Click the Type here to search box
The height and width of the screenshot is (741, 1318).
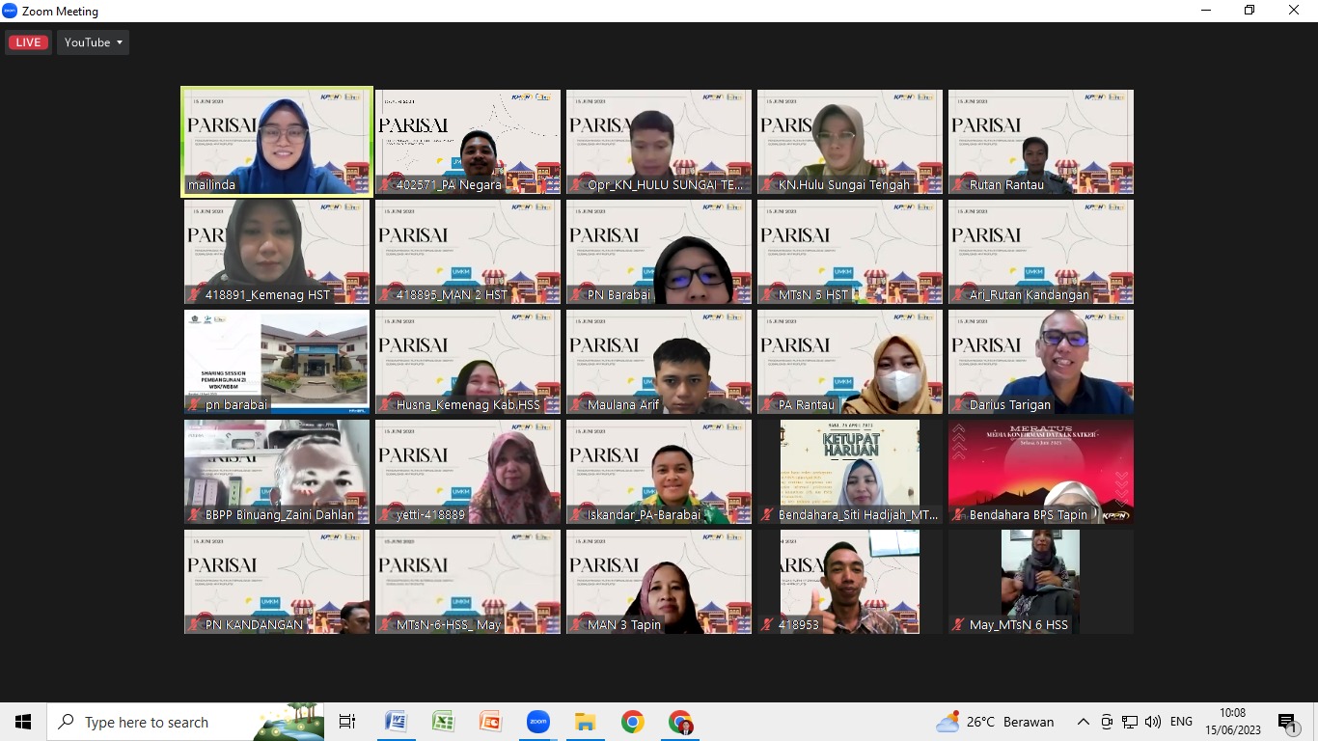click(x=185, y=722)
